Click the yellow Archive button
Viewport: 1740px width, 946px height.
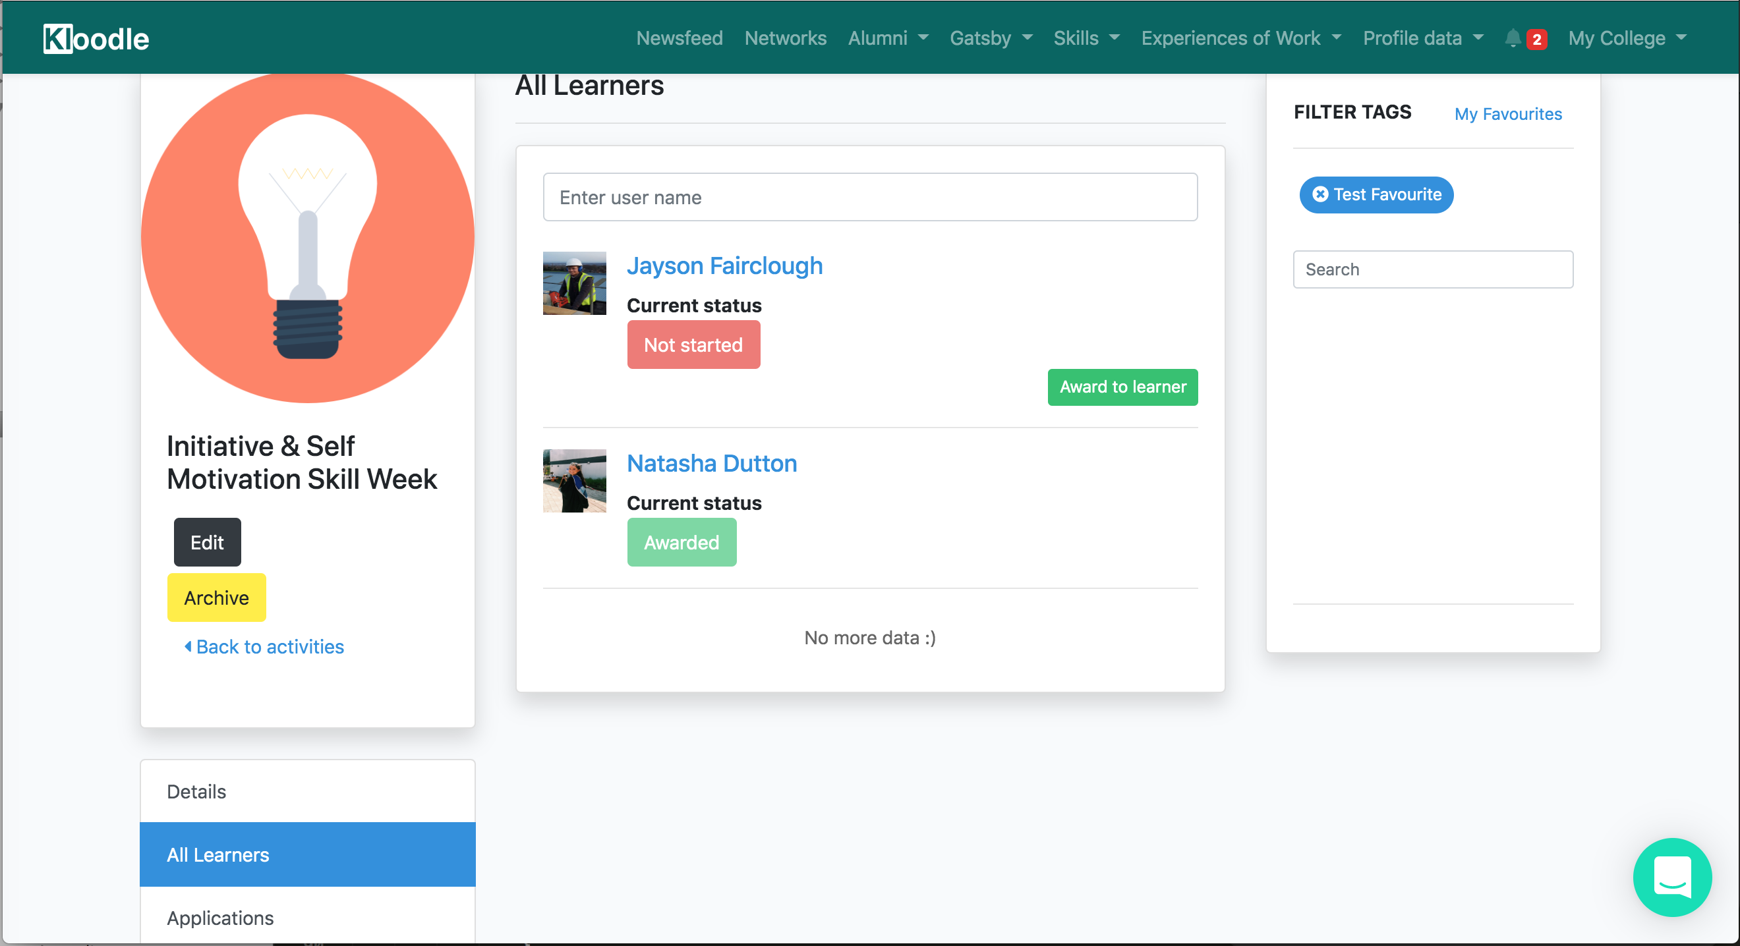pos(216,598)
